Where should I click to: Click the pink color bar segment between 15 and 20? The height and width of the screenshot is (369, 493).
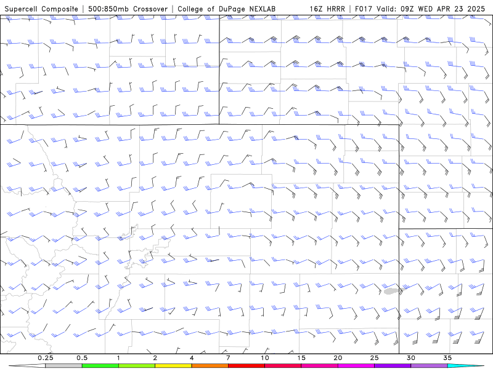[319, 366]
